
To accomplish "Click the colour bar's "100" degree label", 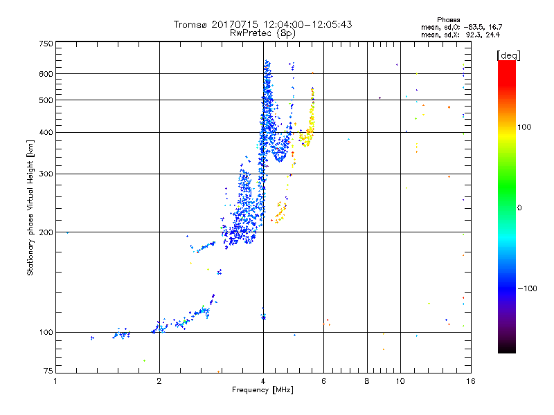I will pyautogui.click(x=524, y=127).
